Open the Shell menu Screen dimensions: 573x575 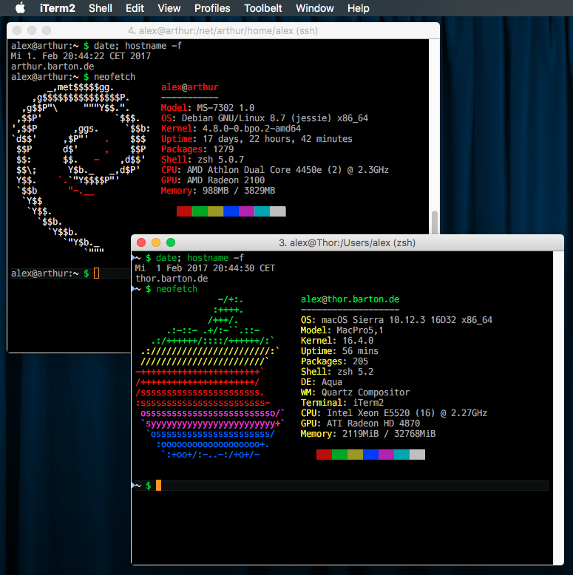point(100,8)
